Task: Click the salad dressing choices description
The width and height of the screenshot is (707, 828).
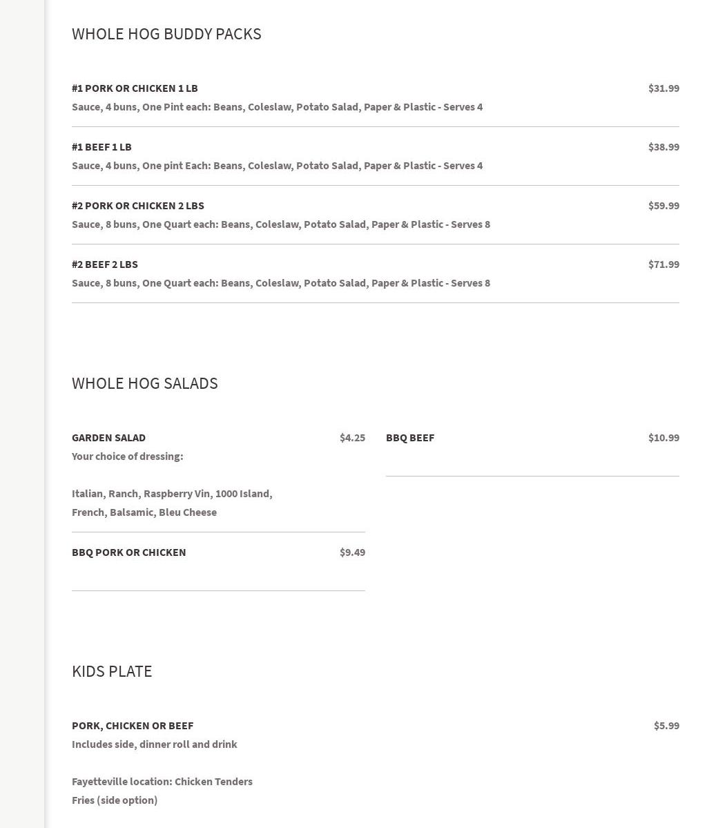Action: tap(172, 503)
